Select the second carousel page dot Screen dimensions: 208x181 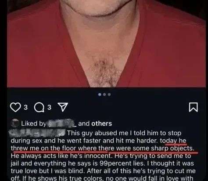click(x=104, y=94)
